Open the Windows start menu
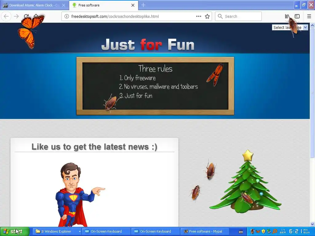315x236 pixels. (15, 231)
